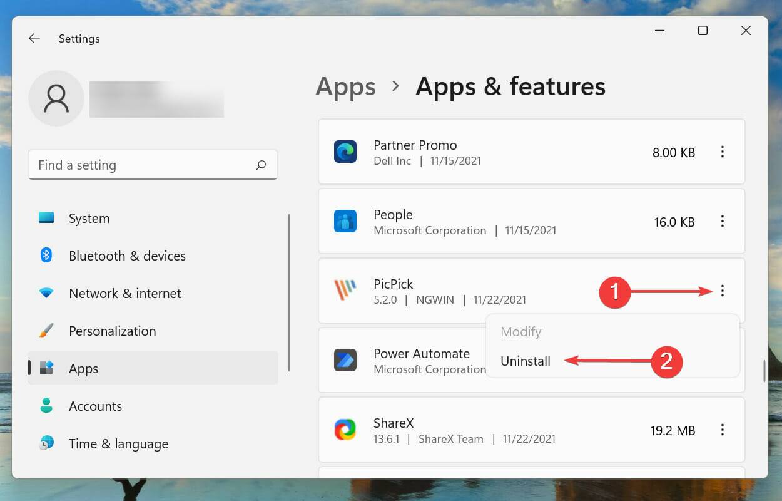Select the Power Automate app name
Image resolution: width=782 pixels, height=501 pixels.
tap(422, 354)
